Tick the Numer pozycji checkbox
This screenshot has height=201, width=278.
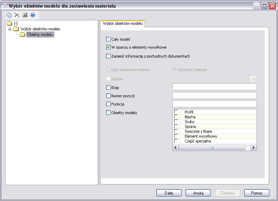point(108,96)
